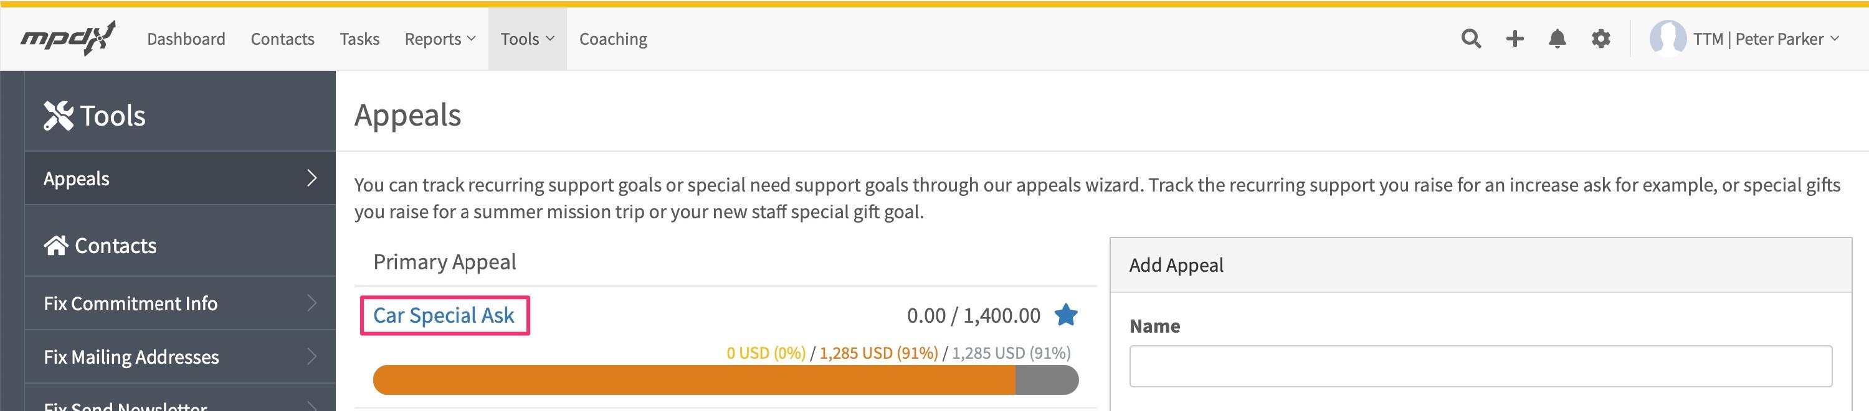Open the notifications bell icon
This screenshot has width=1869, height=411.
[1557, 39]
